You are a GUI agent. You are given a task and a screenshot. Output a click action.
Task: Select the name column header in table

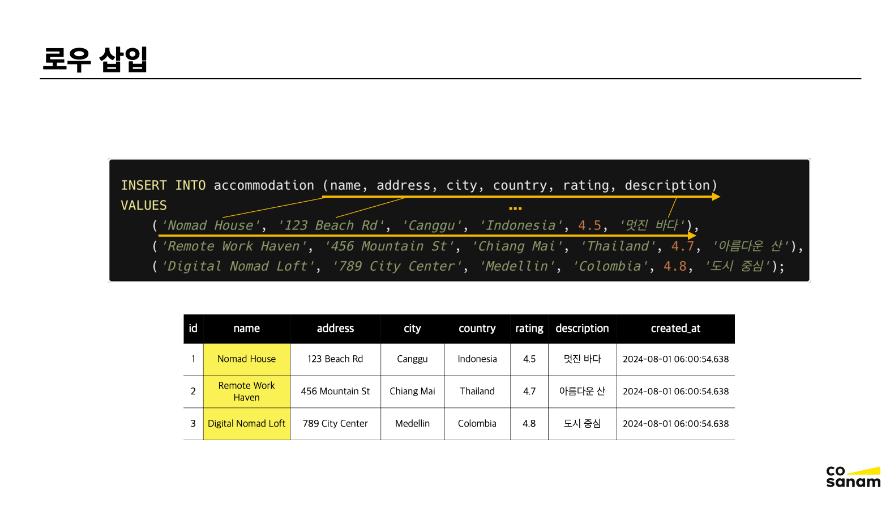[x=246, y=329]
